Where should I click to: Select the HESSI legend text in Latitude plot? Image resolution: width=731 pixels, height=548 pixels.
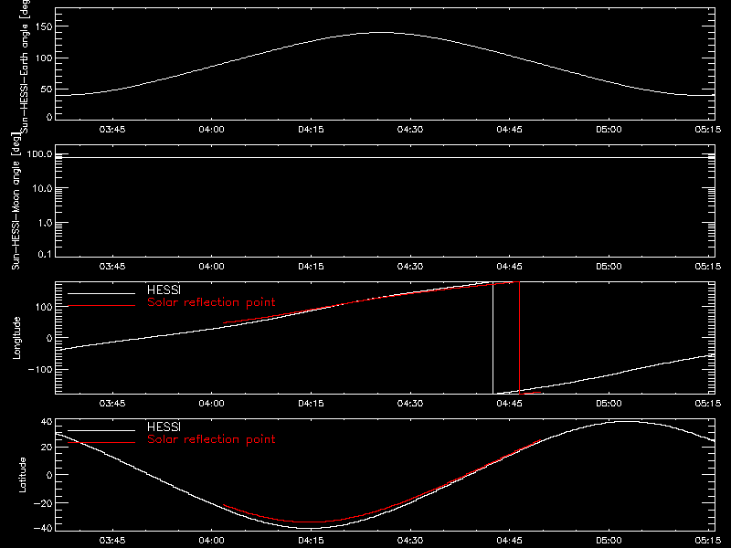[164, 427]
